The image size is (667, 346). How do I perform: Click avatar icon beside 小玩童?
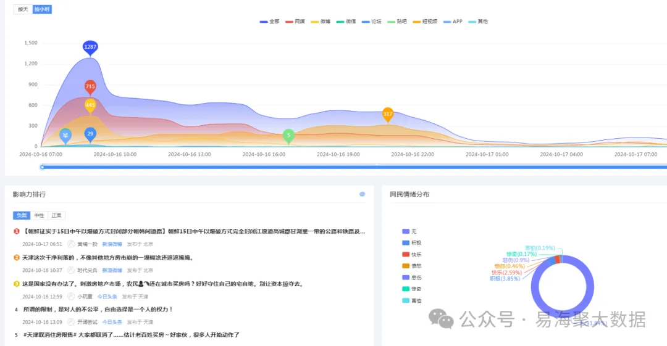71,297
